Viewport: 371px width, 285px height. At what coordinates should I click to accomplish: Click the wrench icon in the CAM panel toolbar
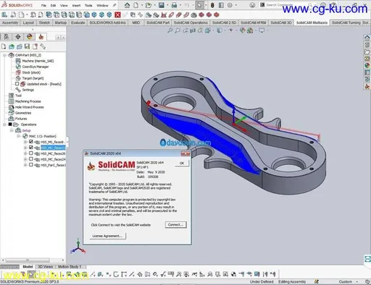43,46
